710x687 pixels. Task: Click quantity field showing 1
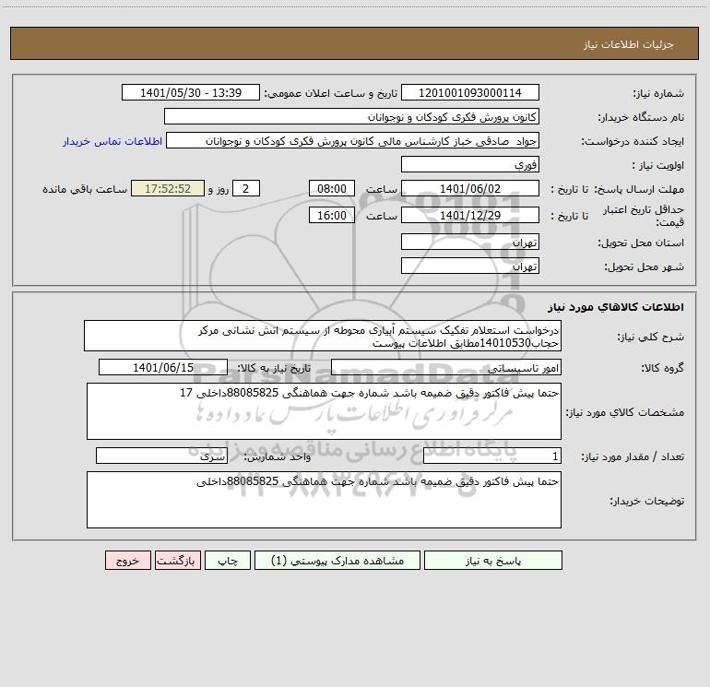point(492,456)
